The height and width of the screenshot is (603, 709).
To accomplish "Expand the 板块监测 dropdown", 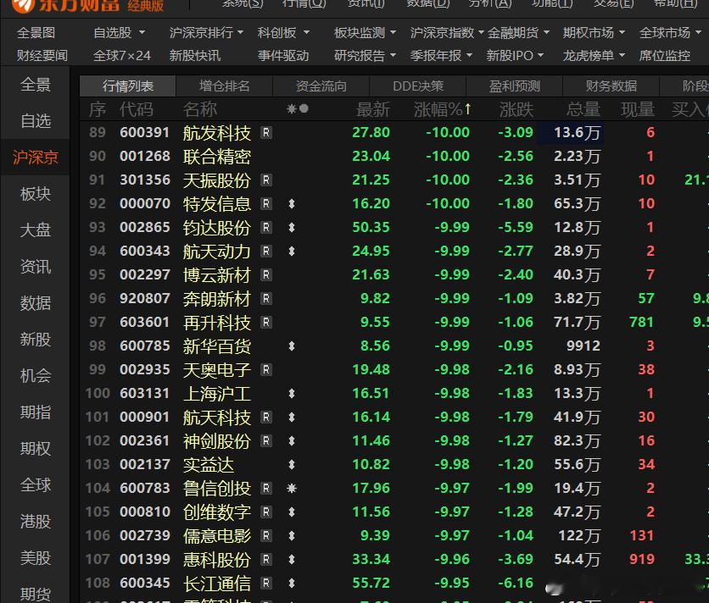I will pos(365,32).
